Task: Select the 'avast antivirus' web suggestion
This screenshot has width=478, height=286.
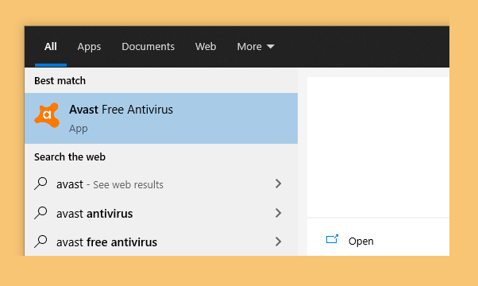Action: [x=161, y=213]
